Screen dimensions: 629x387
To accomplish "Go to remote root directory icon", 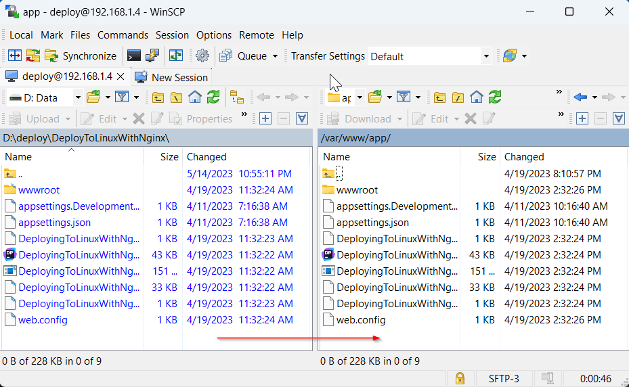I will (458, 97).
